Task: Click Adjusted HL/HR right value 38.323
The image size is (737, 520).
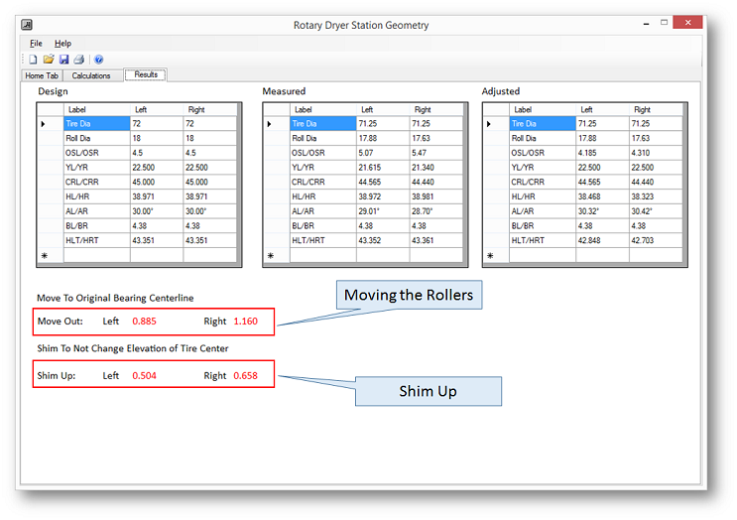Action: click(x=656, y=196)
